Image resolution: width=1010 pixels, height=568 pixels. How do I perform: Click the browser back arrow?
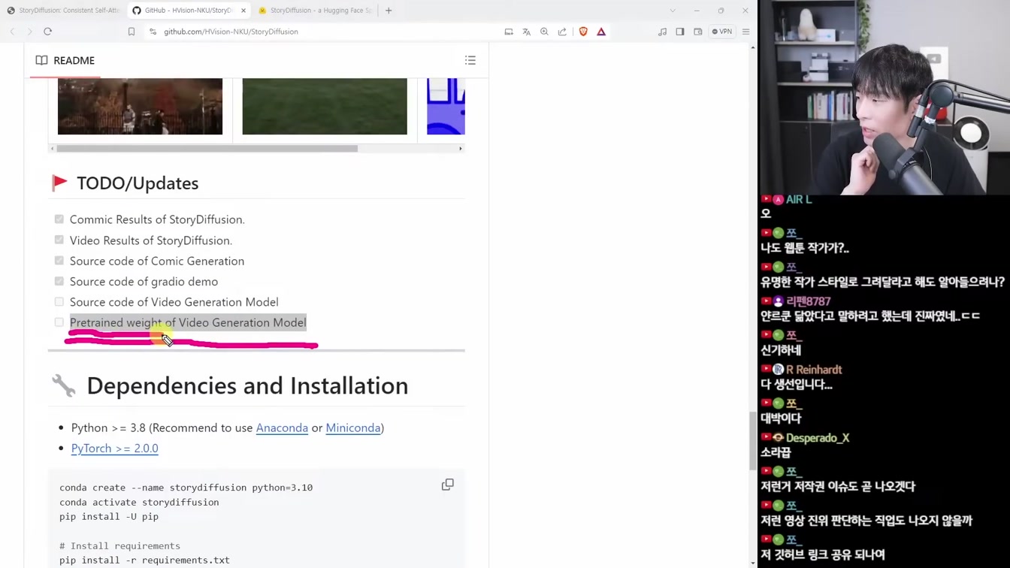click(x=12, y=32)
